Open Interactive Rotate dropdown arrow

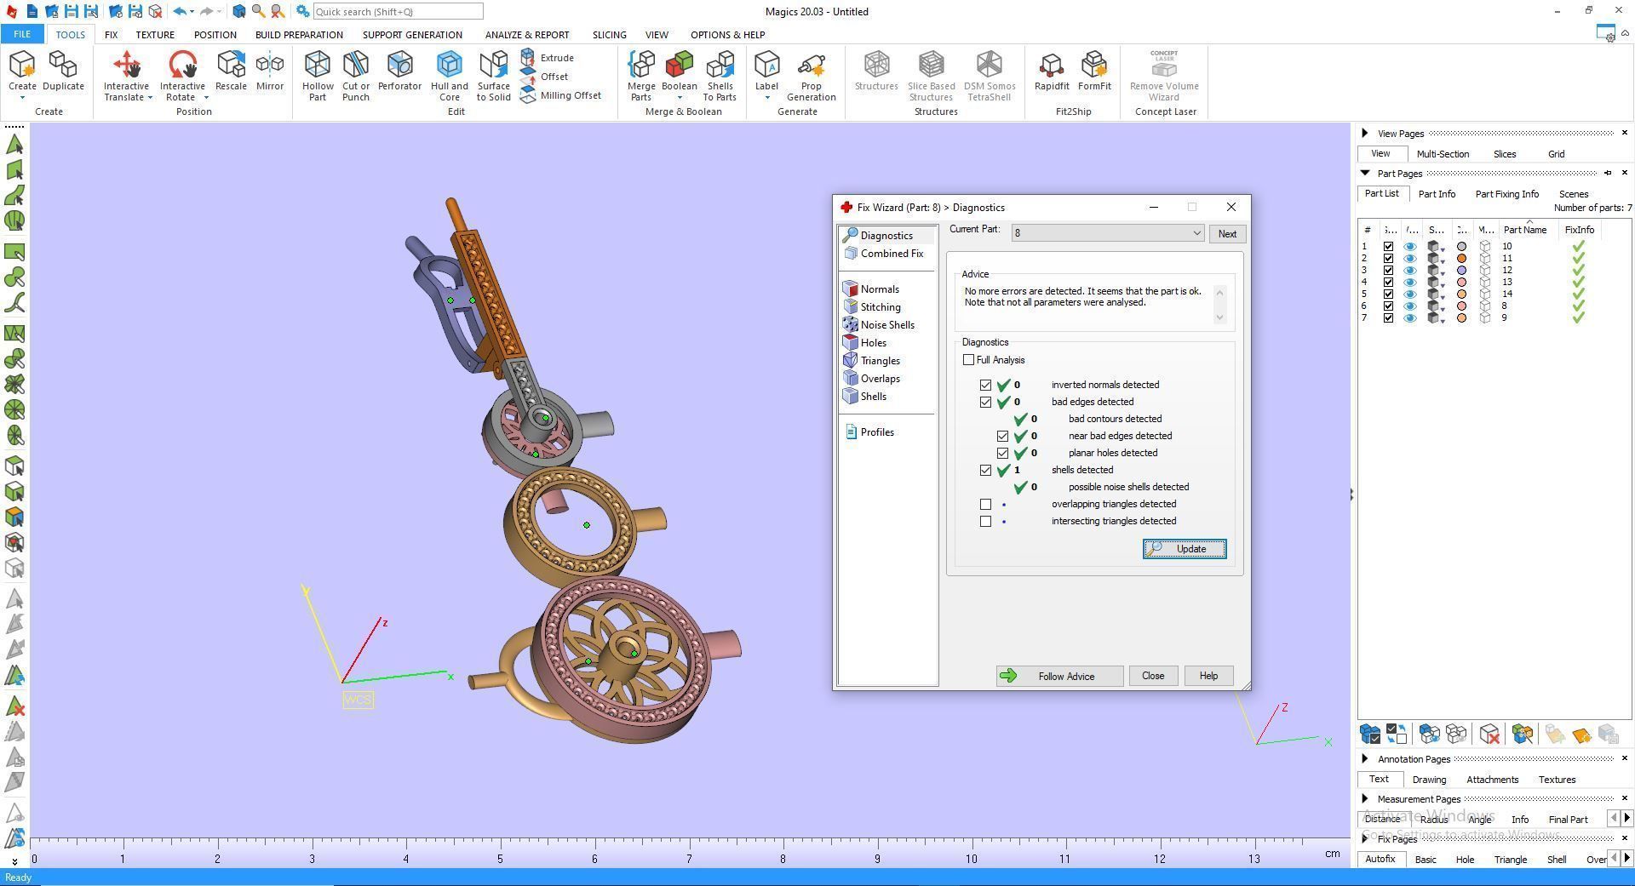tap(206, 97)
